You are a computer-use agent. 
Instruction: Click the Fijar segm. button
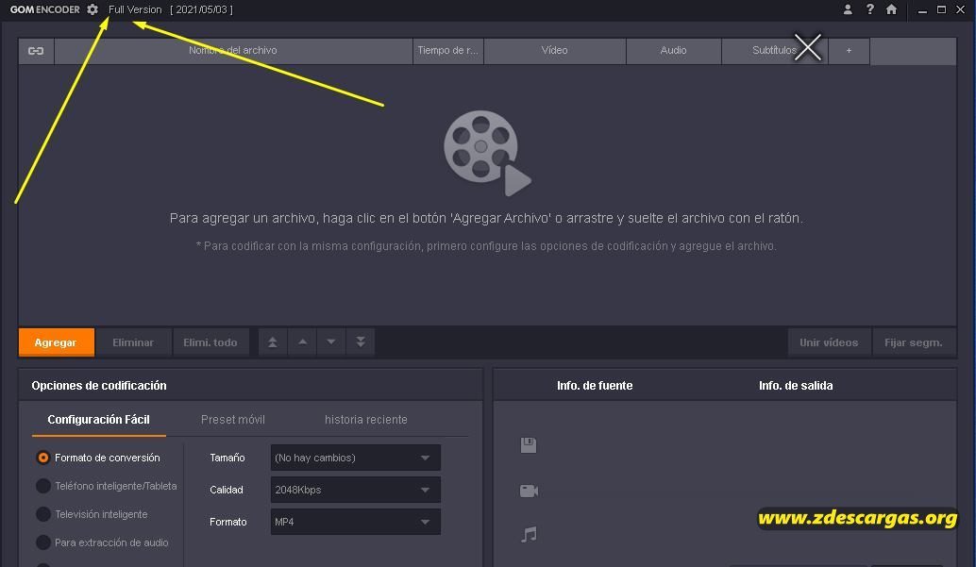913,342
